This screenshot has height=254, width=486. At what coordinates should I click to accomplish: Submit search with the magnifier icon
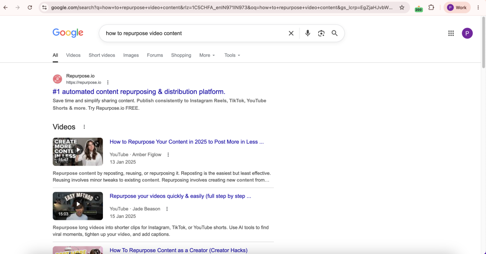335,33
